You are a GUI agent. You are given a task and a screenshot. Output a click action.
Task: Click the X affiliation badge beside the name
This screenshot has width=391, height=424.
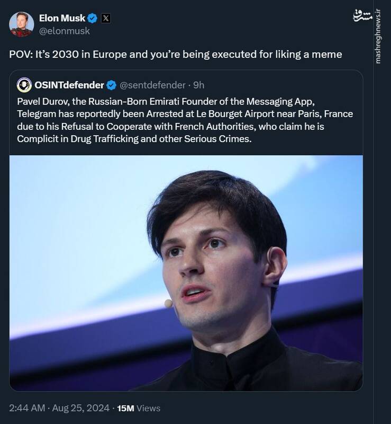point(106,19)
